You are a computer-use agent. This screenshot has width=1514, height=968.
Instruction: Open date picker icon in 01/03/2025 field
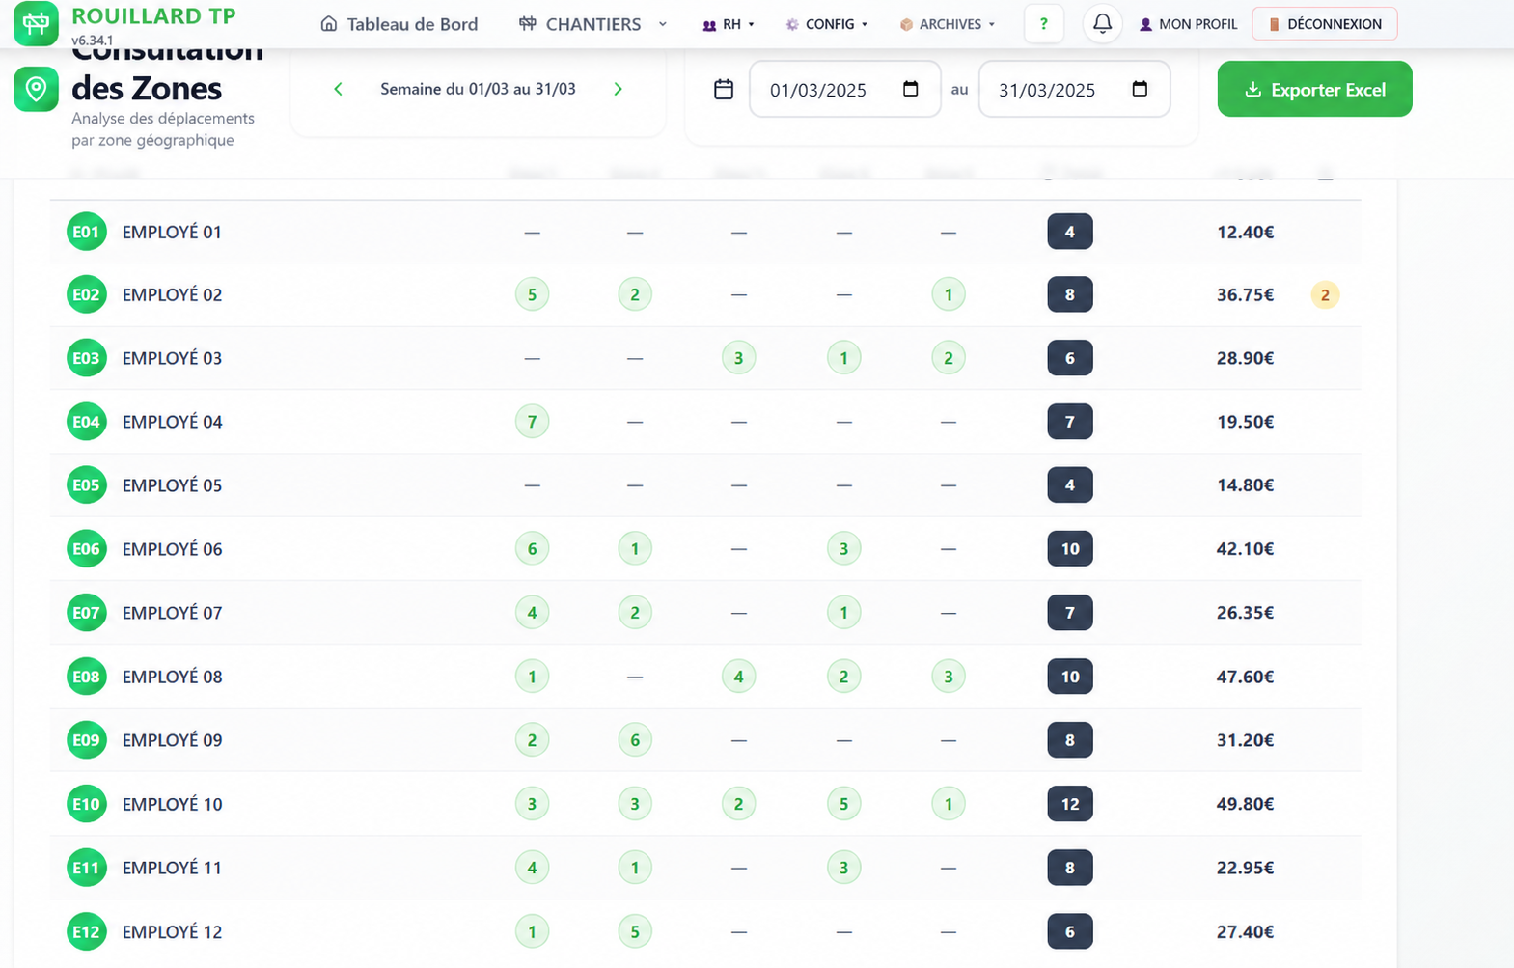tap(910, 89)
